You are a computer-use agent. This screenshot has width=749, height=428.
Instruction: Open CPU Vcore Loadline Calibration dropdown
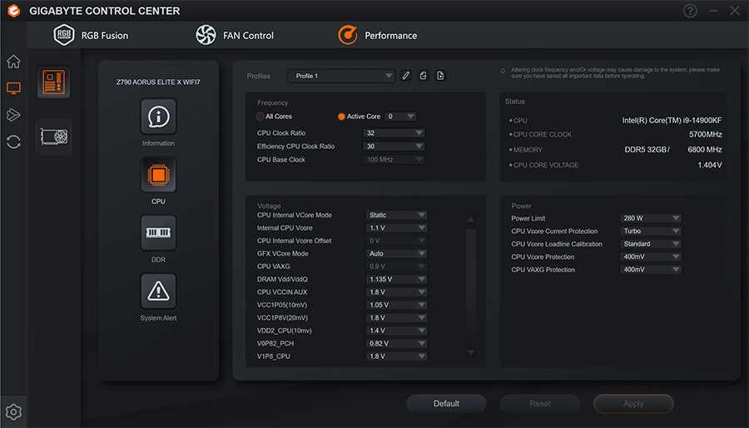point(651,244)
